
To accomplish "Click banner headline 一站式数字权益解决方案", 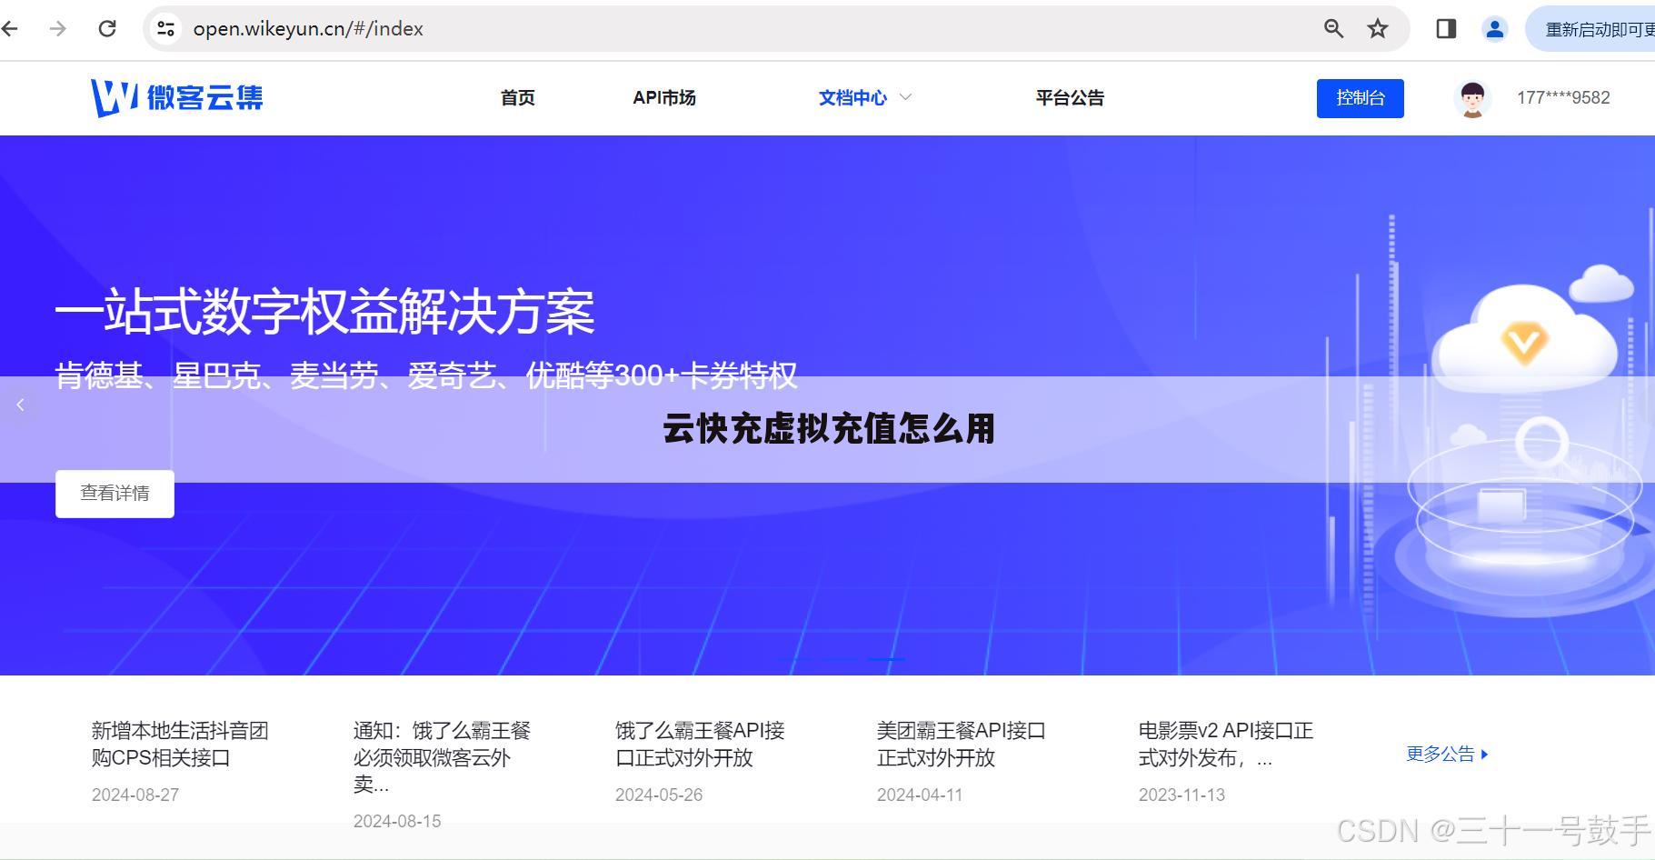I will tap(324, 312).
